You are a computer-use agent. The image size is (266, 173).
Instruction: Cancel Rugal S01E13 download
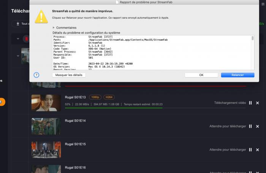point(257,103)
